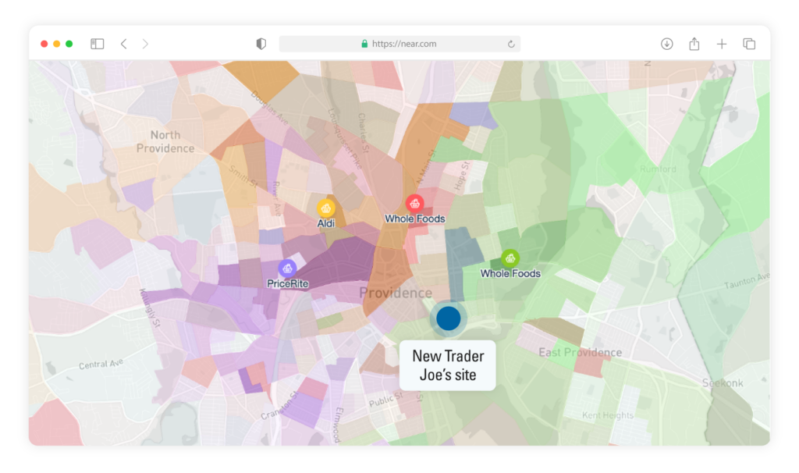Reload the page with the refresh icon
The image size is (799, 473).
(x=511, y=44)
